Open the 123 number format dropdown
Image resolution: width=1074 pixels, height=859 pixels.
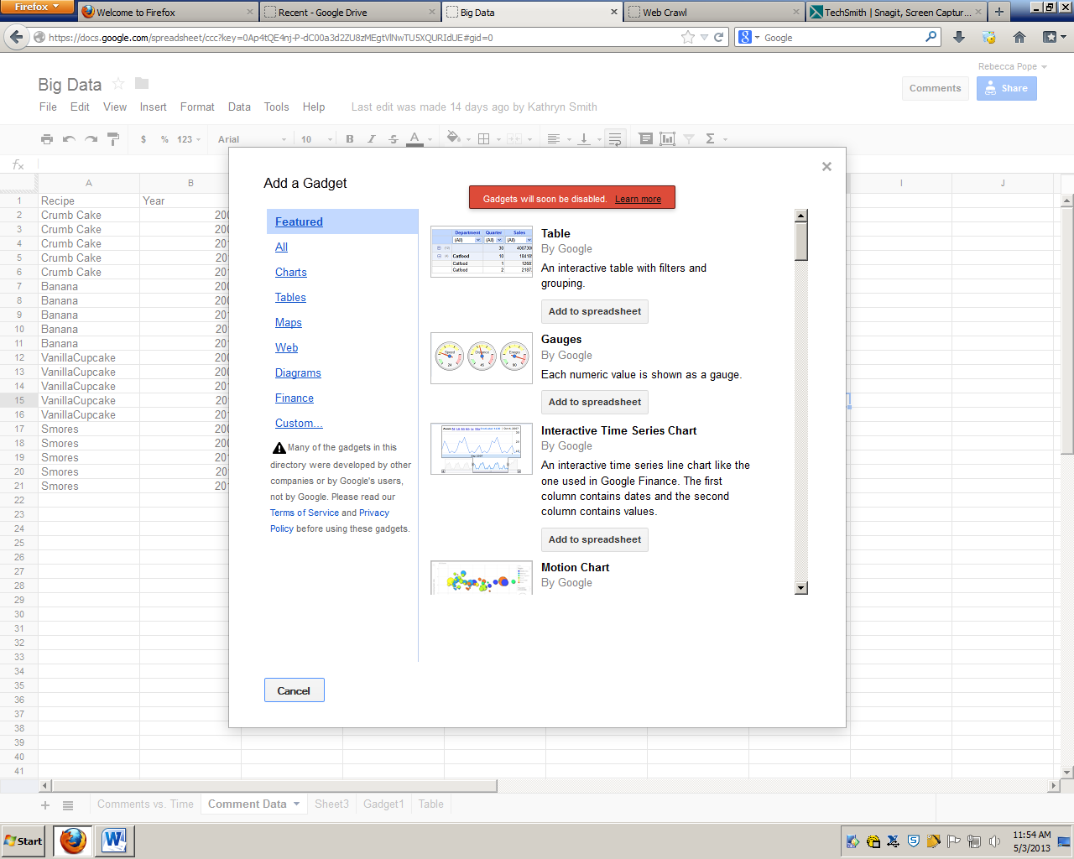189,139
